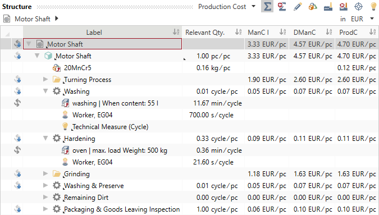Expand Packaging & Goods Leaving Inspection
Image resolution: width=379 pixels, height=215 pixels.
coord(45,209)
